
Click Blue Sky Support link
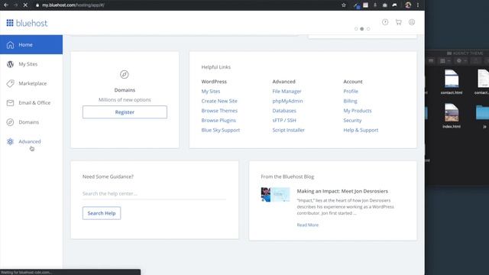tap(221, 130)
